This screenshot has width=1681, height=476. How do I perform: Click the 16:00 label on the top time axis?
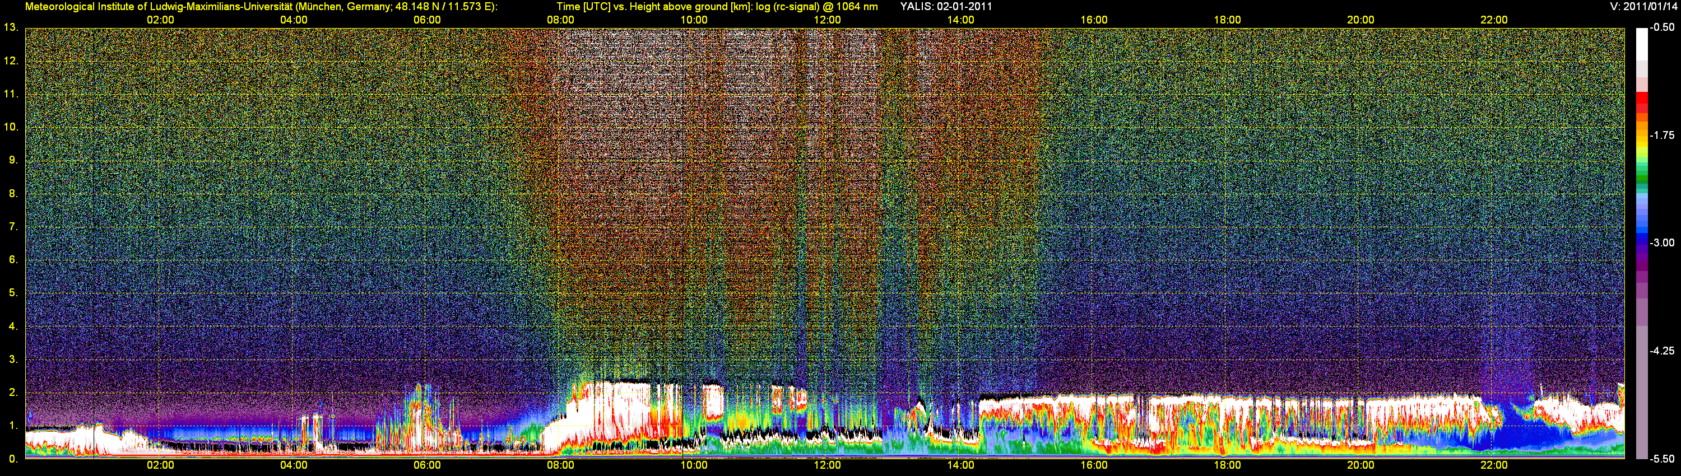(x=1094, y=20)
